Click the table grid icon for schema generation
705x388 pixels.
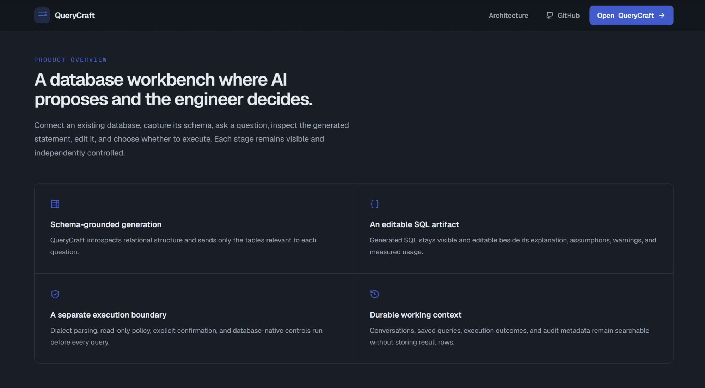click(55, 204)
